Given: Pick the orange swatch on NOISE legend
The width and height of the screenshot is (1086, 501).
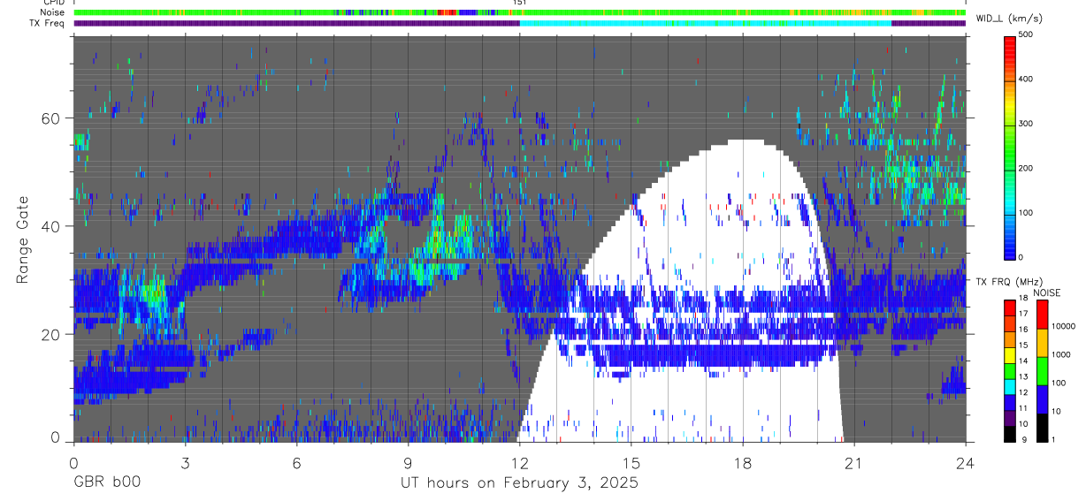Looking at the screenshot, I should pyautogui.click(x=1042, y=342).
